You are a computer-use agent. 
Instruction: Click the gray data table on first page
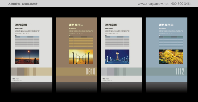coord(27,41)
